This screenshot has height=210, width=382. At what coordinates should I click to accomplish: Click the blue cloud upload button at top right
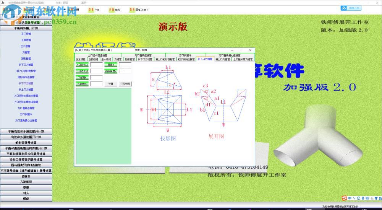coord(351,8)
